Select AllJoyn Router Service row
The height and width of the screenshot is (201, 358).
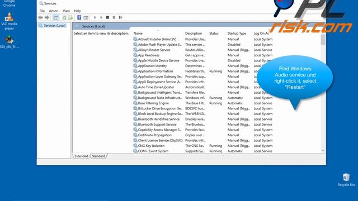coord(202,50)
